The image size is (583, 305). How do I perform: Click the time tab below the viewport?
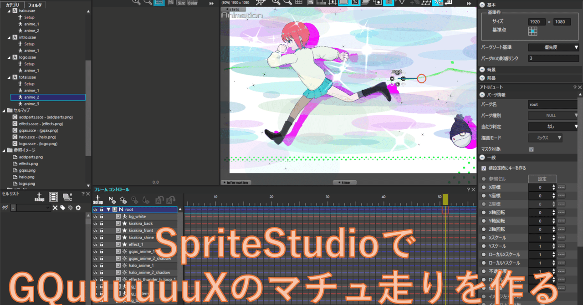(345, 183)
